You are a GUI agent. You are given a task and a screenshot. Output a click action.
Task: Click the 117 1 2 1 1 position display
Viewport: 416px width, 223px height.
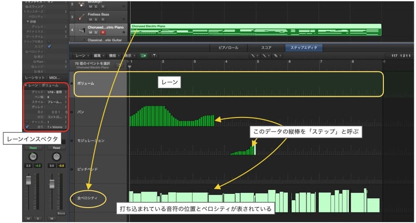(401, 56)
